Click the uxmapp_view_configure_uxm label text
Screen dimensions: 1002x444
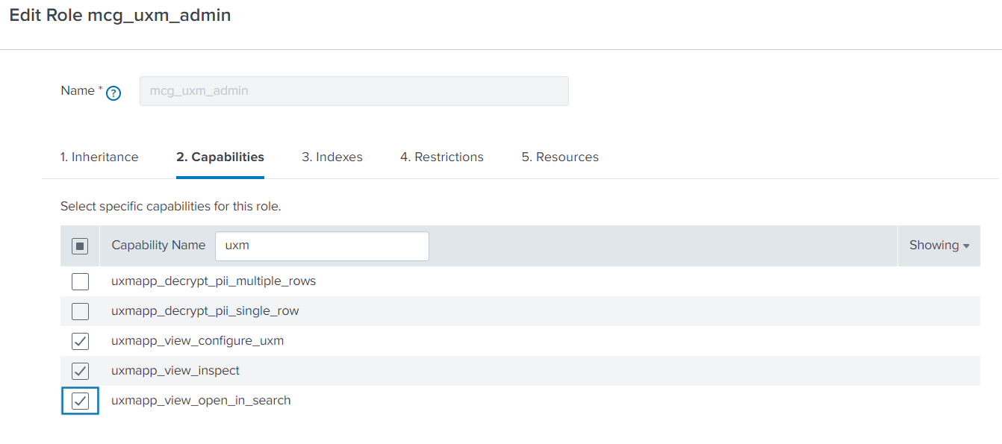click(x=198, y=341)
